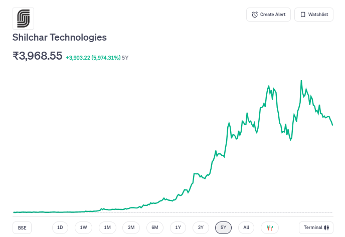
Task: Switch chart to 1M range
Action: (x=107, y=227)
